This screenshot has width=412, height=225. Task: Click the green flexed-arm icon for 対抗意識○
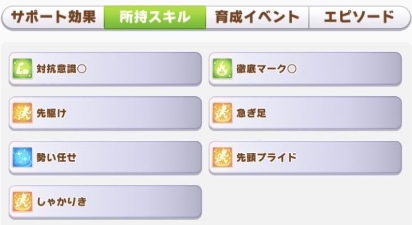pyautogui.click(x=22, y=69)
